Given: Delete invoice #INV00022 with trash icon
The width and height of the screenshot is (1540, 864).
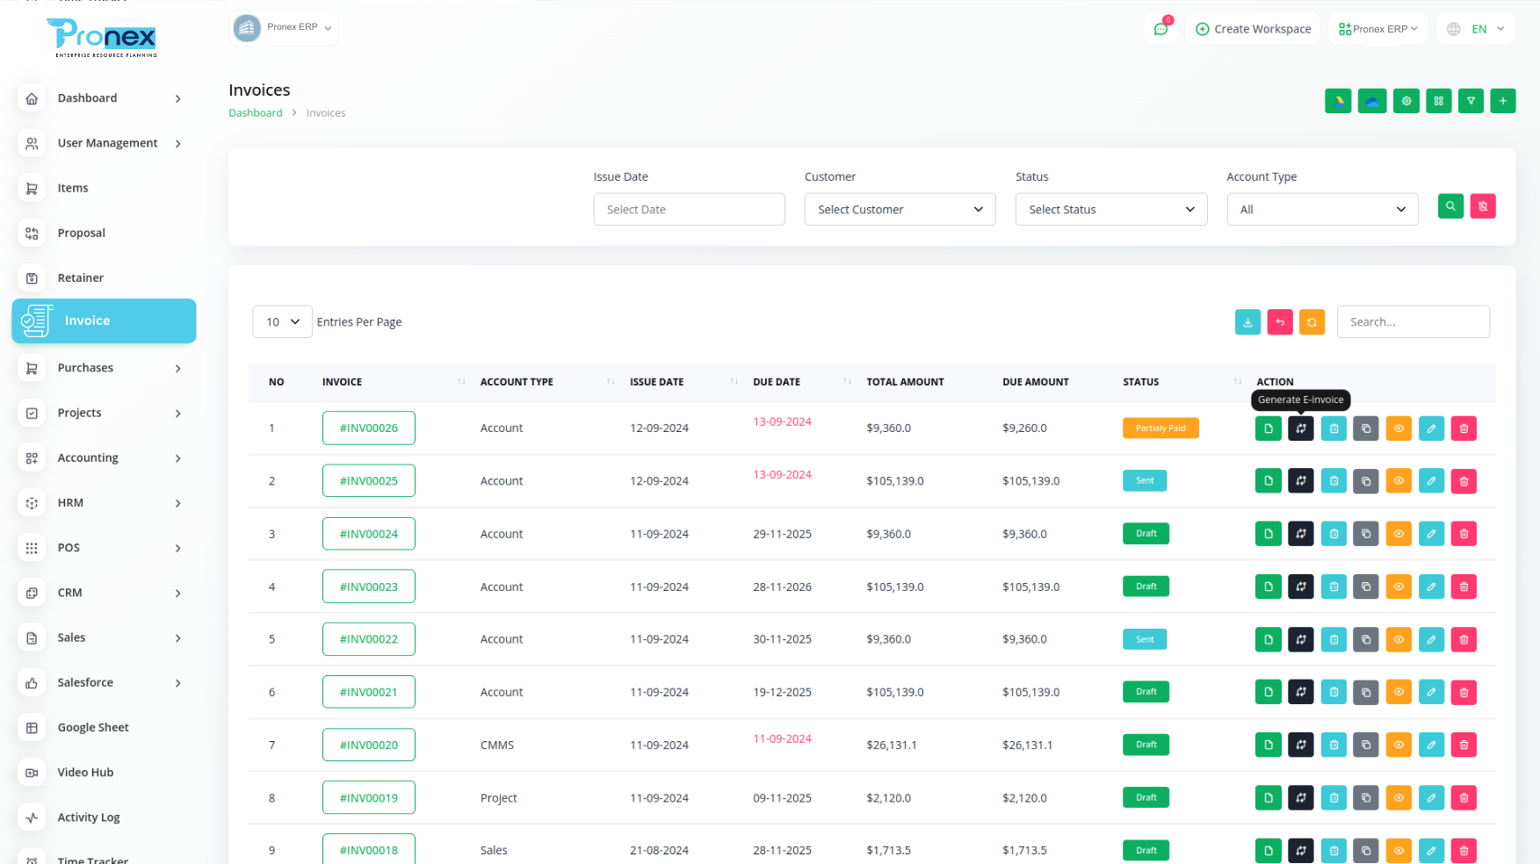Looking at the screenshot, I should (1464, 639).
